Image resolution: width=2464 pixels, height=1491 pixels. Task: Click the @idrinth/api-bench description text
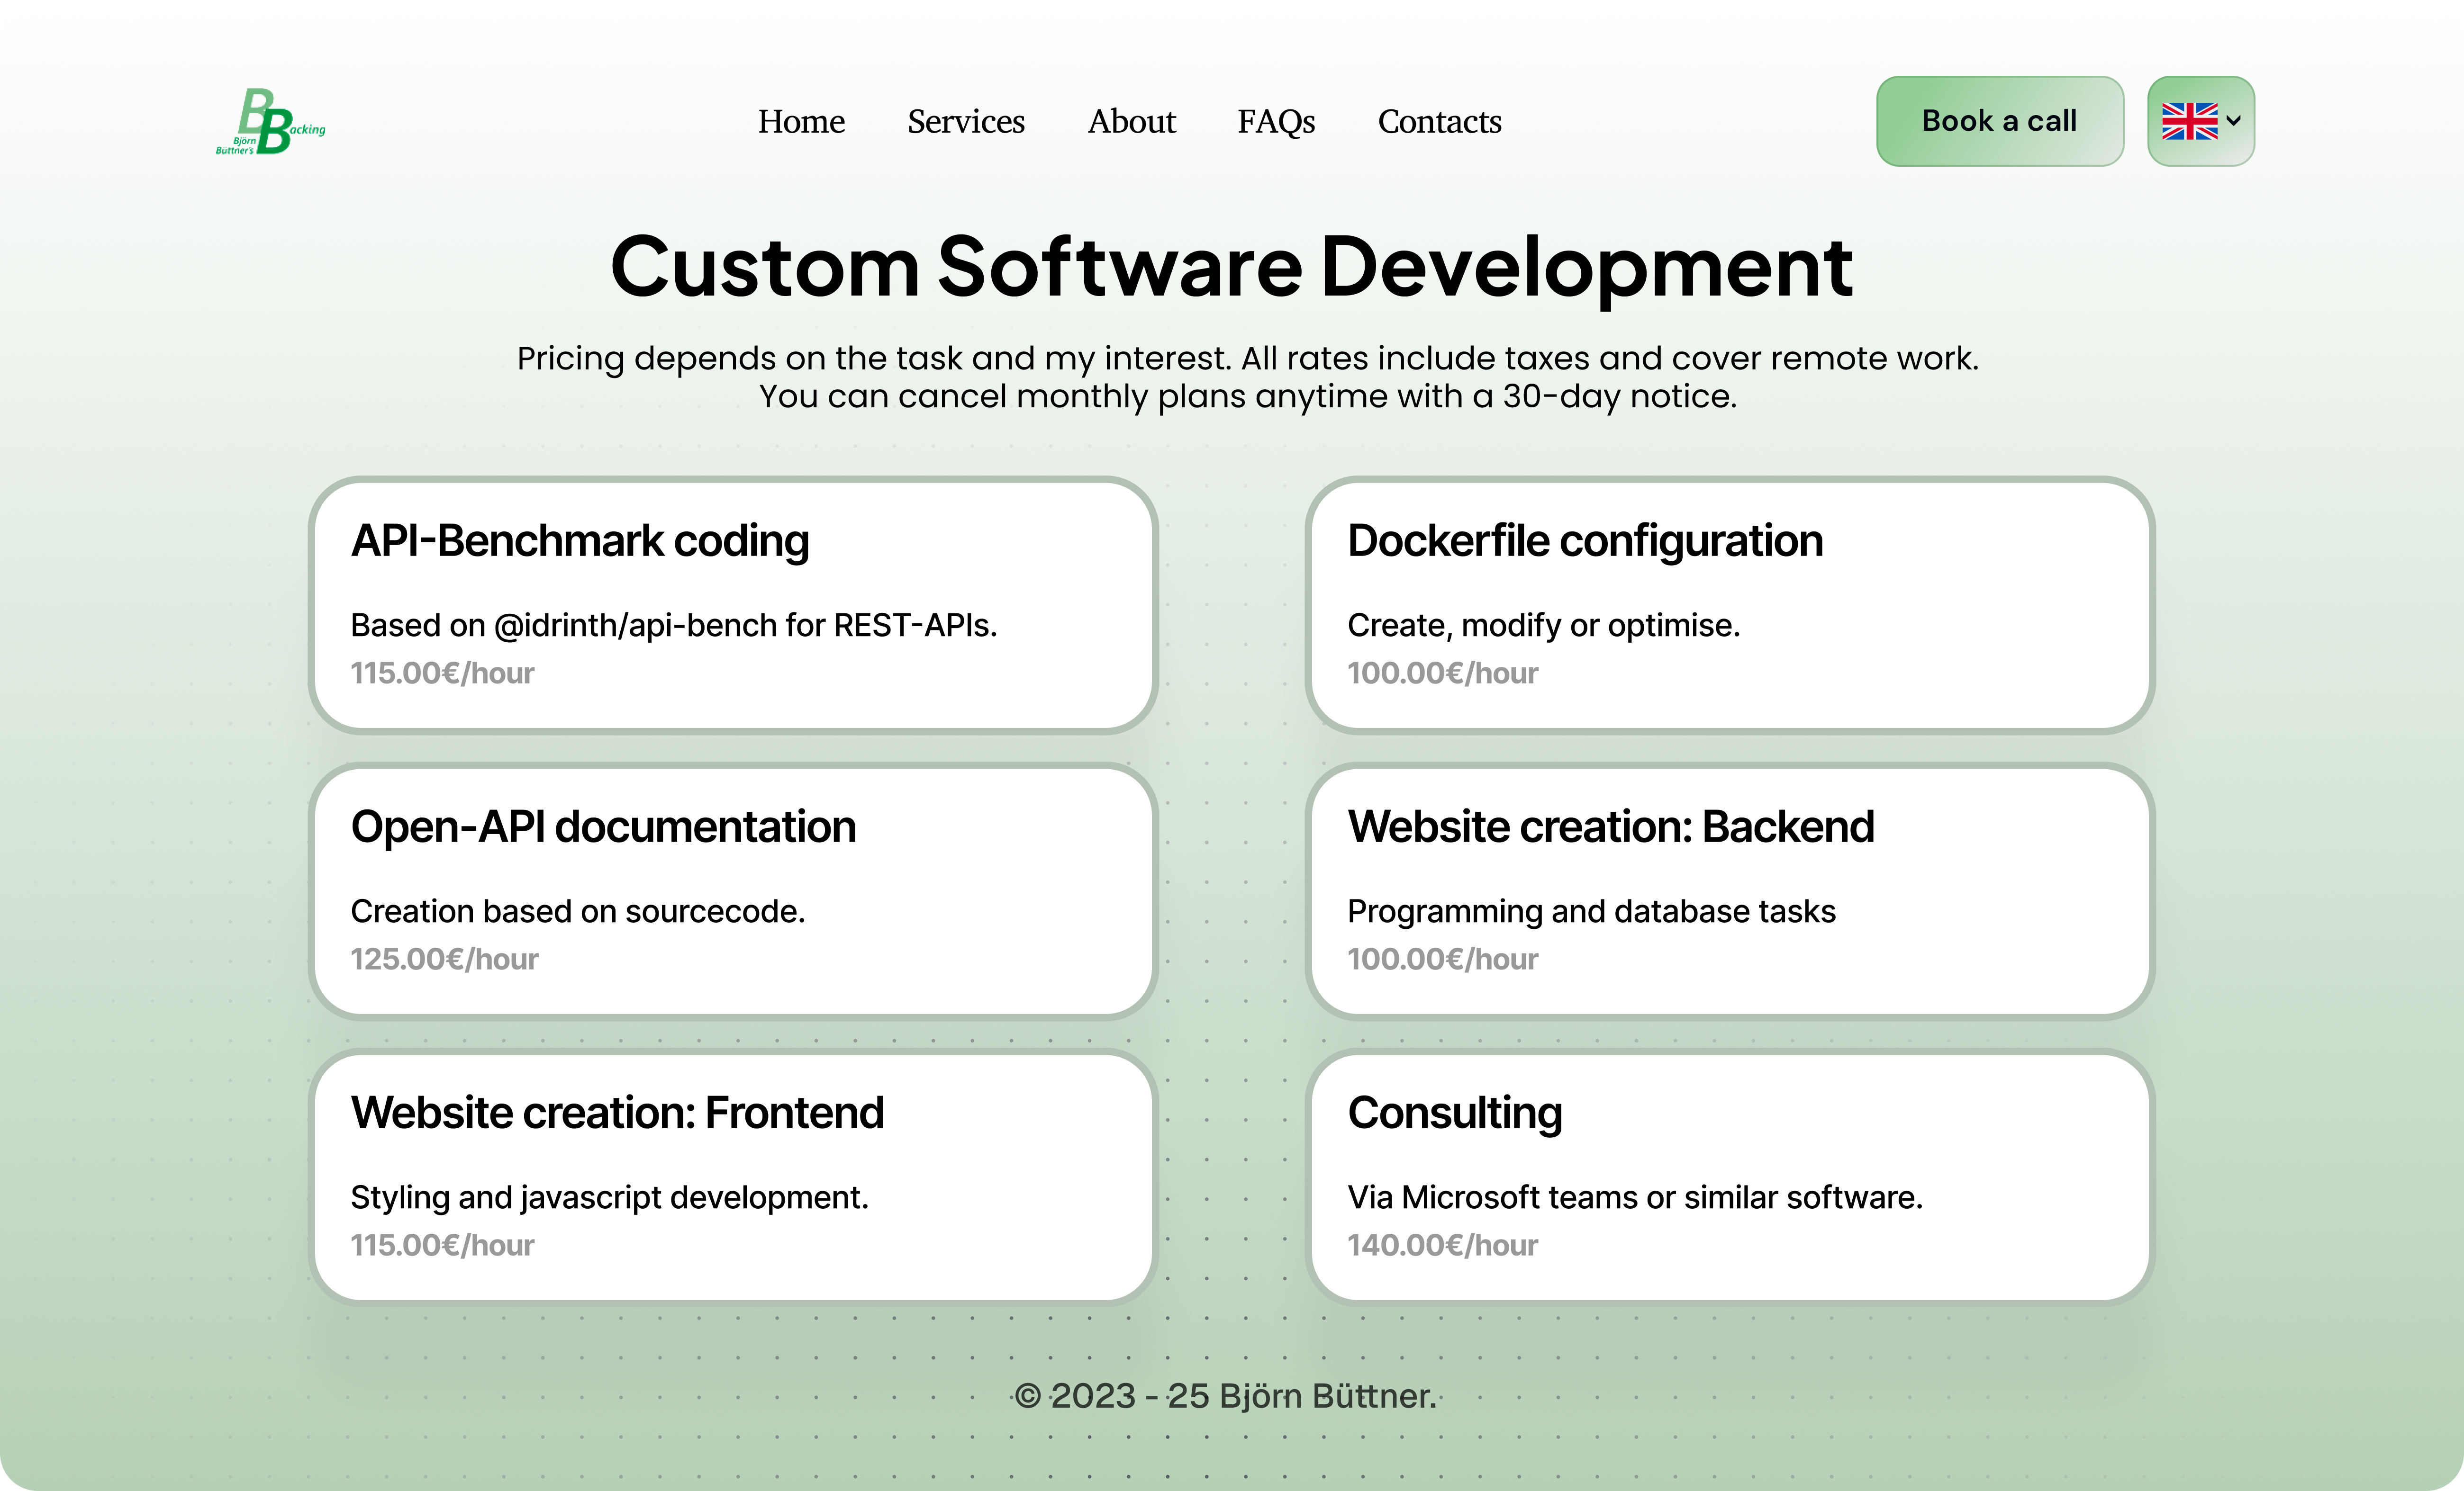tap(673, 626)
